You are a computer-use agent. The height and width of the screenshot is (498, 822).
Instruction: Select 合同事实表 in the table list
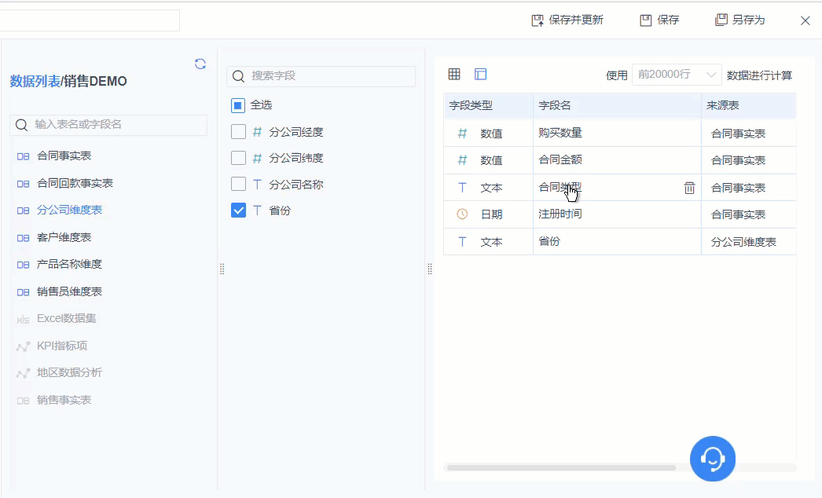click(64, 156)
